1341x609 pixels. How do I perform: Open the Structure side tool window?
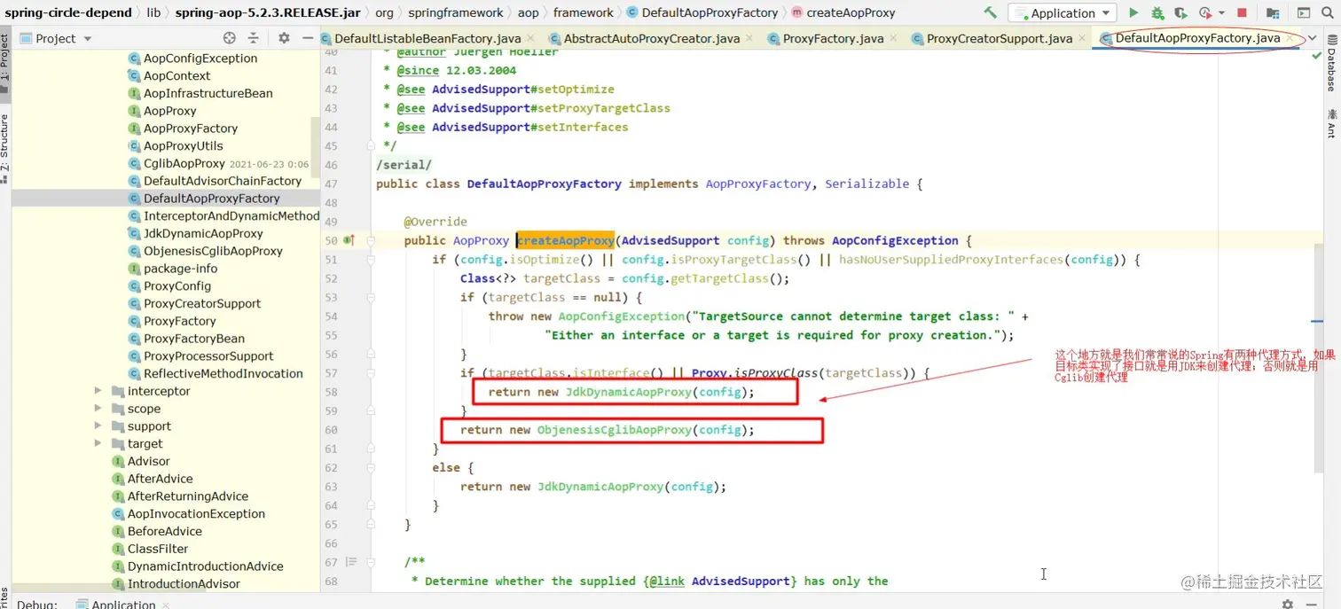point(5,147)
